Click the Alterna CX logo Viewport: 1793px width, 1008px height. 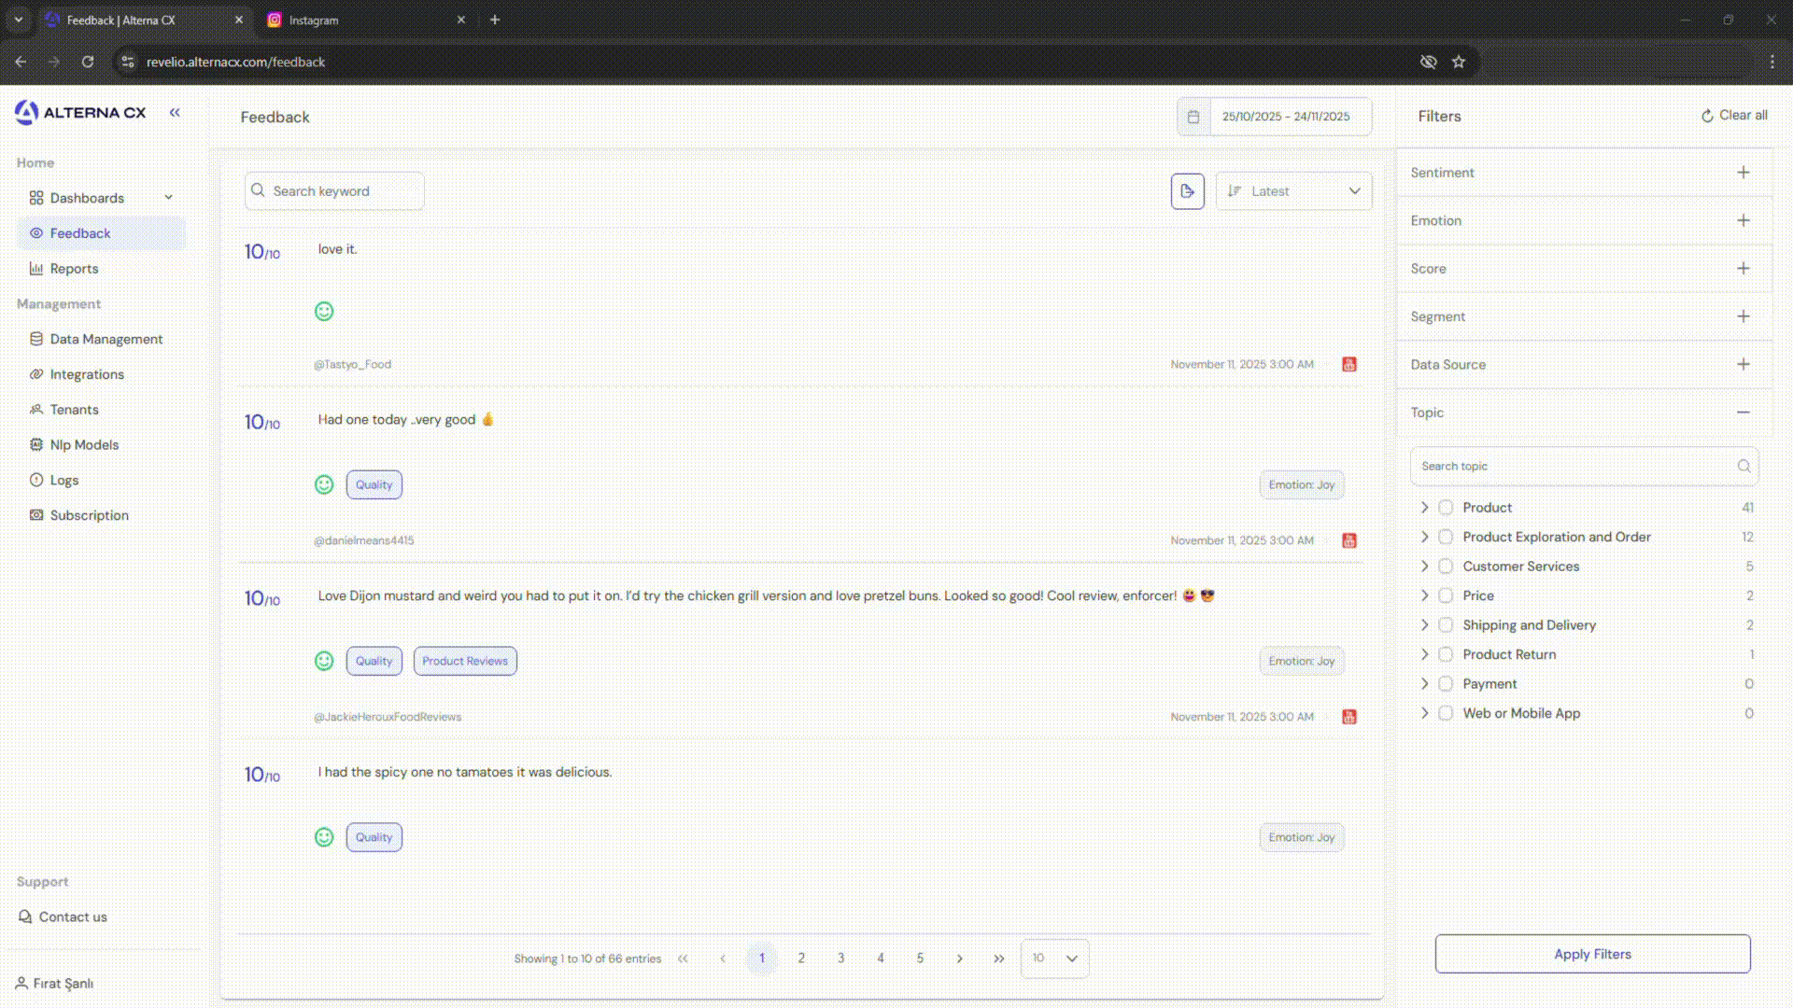(x=80, y=112)
